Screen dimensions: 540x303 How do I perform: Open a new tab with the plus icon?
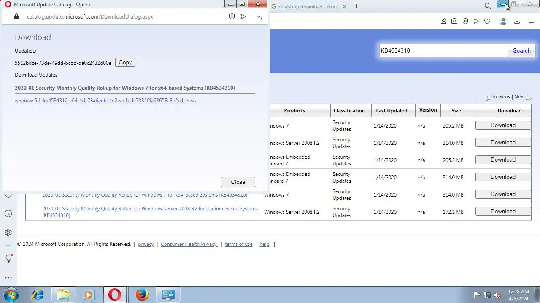tap(356, 6)
